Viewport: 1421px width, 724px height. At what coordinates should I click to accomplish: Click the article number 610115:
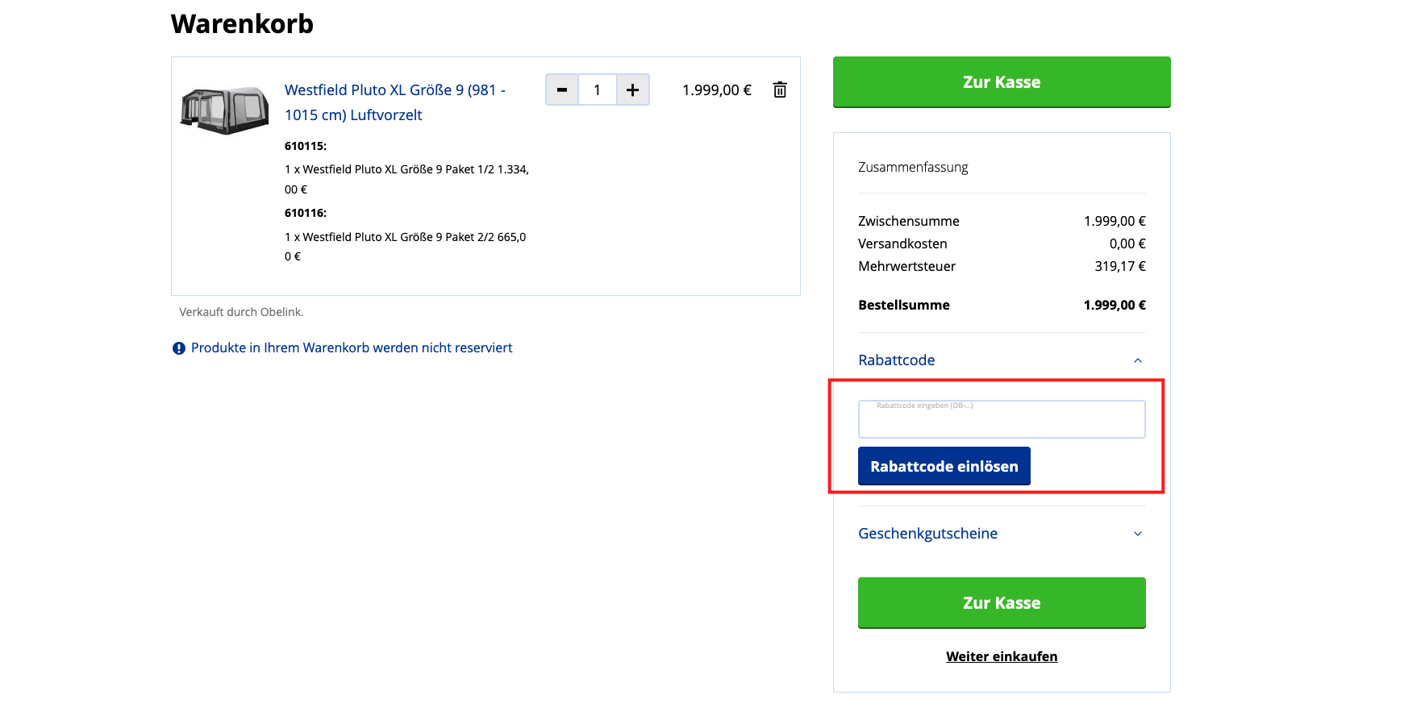(x=306, y=146)
